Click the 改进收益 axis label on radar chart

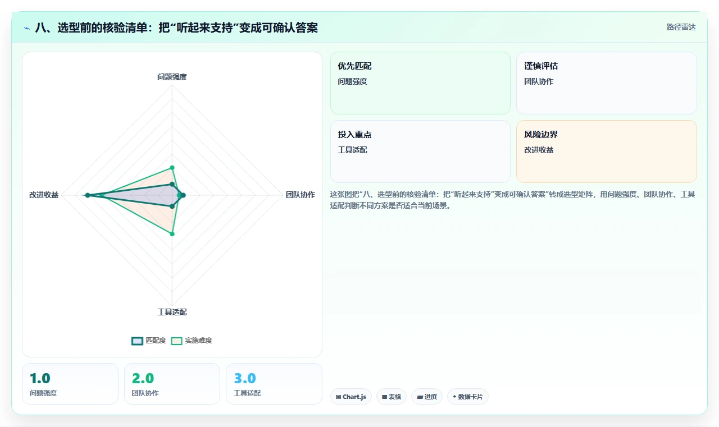pos(44,195)
